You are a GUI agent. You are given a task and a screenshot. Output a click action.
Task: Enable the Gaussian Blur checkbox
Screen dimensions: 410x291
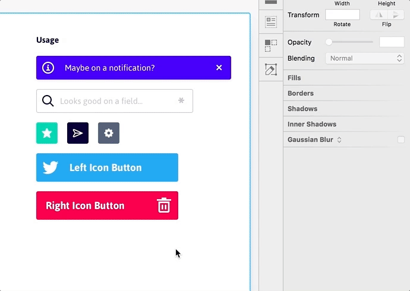point(401,140)
